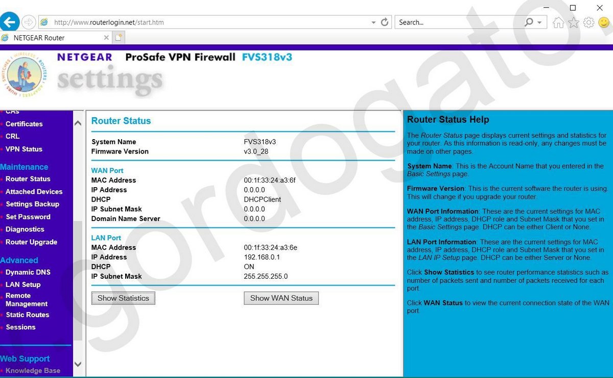Click the Back navigation arrow

point(10,21)
